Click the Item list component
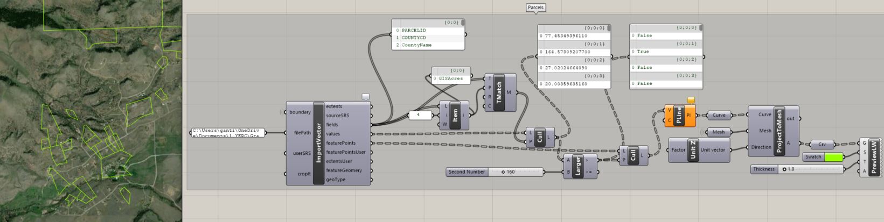The image size is (884, 222). pyautogui.click(x=455, y=116)
